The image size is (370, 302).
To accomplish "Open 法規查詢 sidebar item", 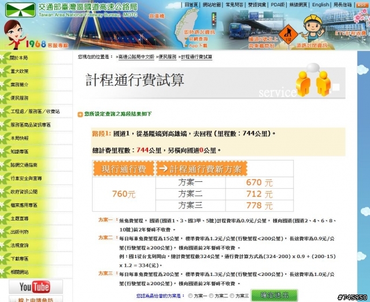I will (x=19, y=245).
